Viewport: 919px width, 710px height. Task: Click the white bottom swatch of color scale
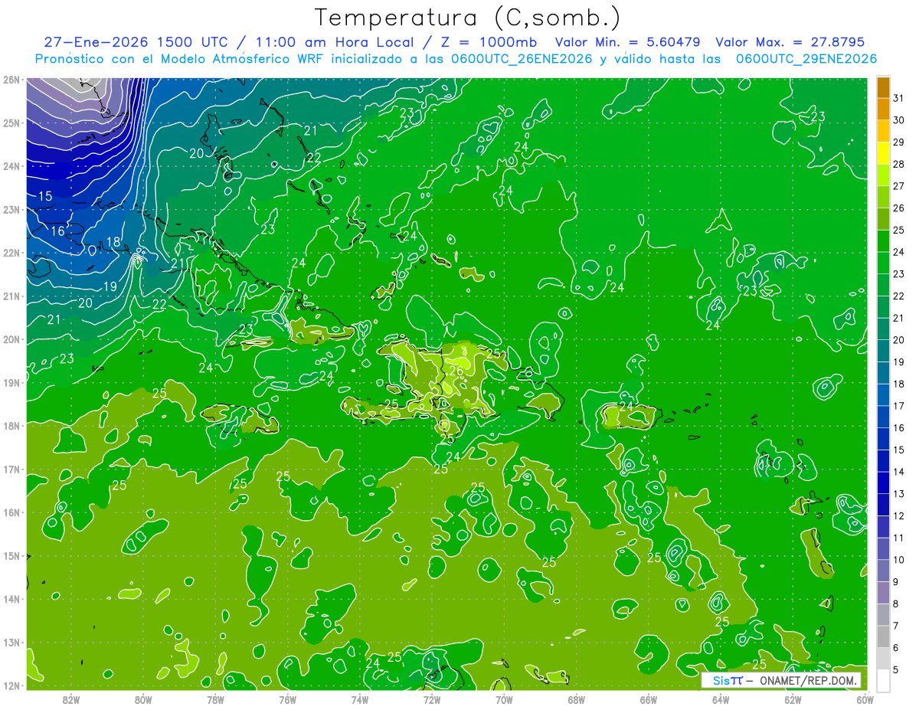pyautogui.click(x=883, y=679)
